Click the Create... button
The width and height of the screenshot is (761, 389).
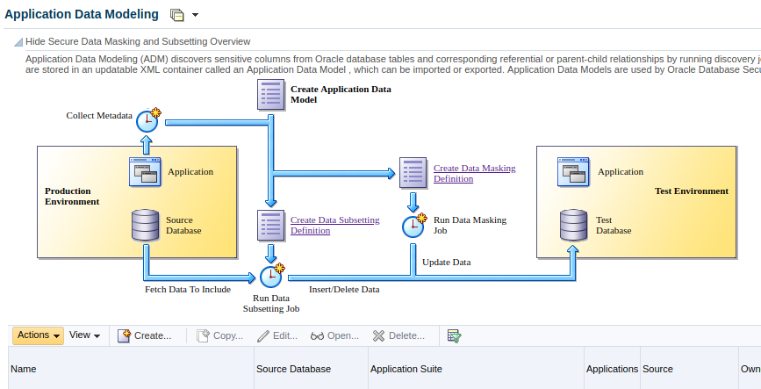click(x=145, y=335)
